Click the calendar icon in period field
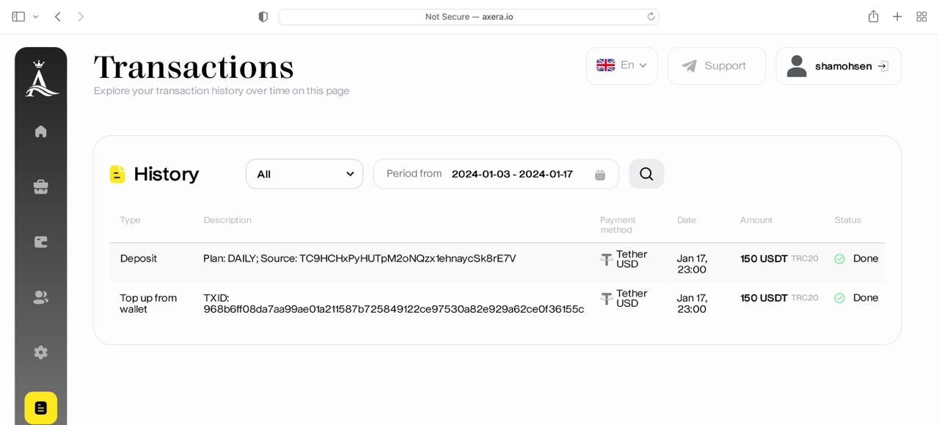Screen dimensions: 939x425 click(x=600, y=175)
